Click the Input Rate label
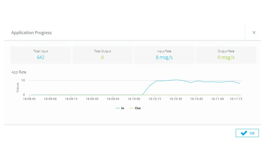Viewport: 262px width, 141px height. pyautogui.click(x=164, y=51)
